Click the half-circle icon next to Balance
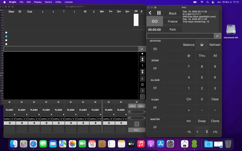Image resolution: width=242 pixels, height=151 pixels. click(x=202, y=45)
